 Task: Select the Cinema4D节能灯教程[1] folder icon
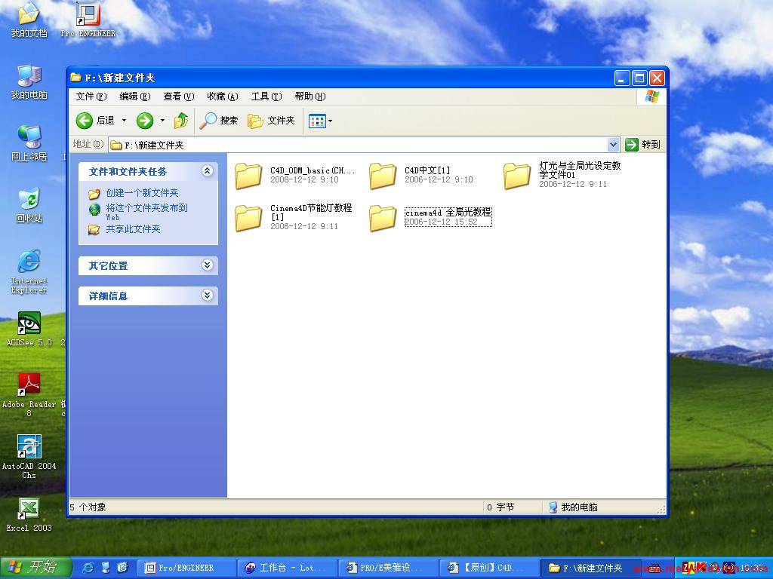click(248, 218)
